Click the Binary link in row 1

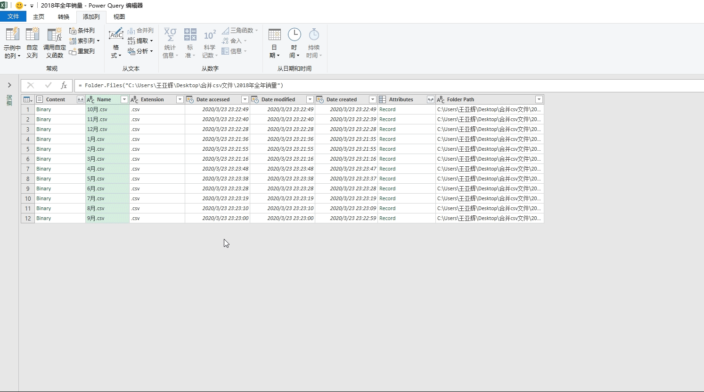click(x=43, y=109)
